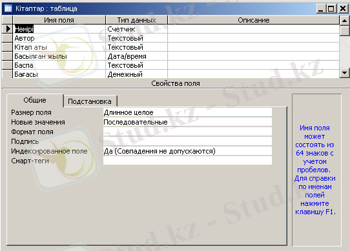Click the Индексированное поле value box
The width and height of the screenshot is (350, 251).
187,151
